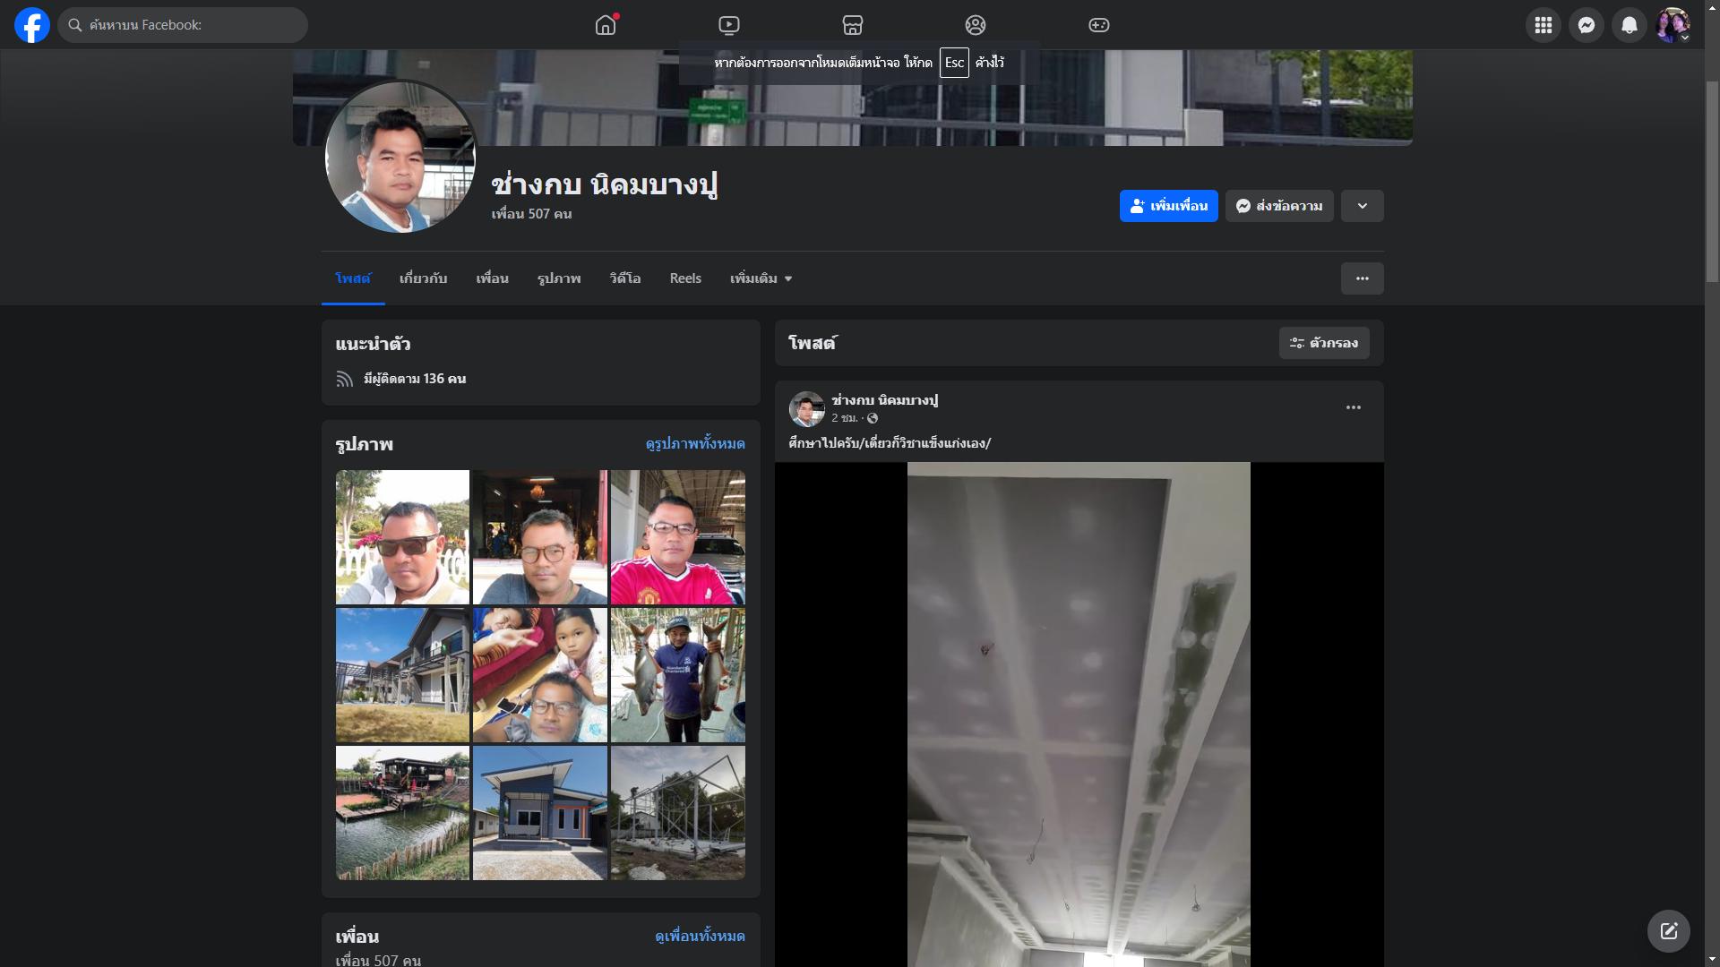Open the Groups icon in top bar

pyautogui.click(x=976, y=25)
